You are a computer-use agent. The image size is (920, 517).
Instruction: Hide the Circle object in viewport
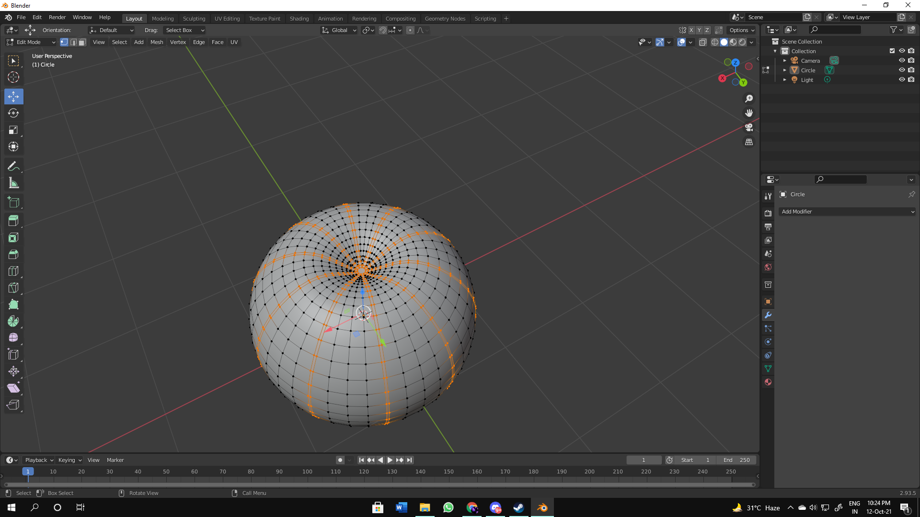[902, 70]
